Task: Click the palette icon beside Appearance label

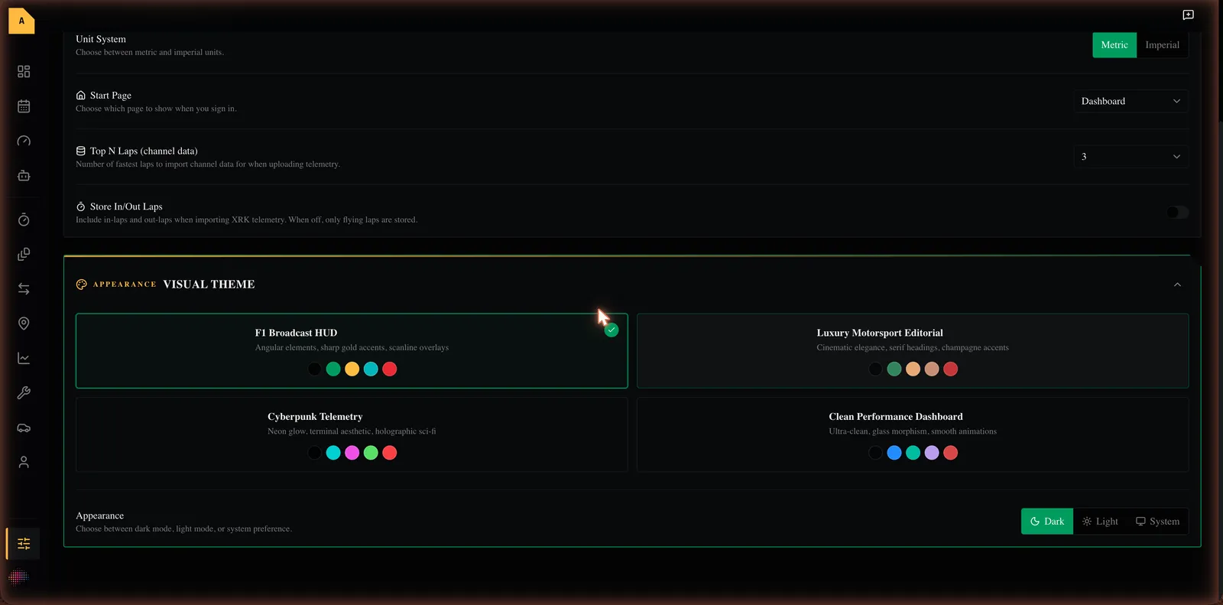Action: coord(82,285)
